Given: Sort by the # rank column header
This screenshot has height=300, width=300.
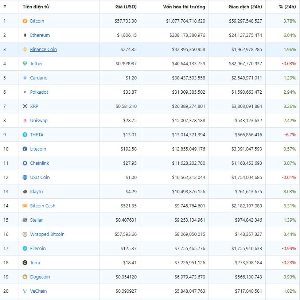Looking at the screenshot, I should [5, 7].
